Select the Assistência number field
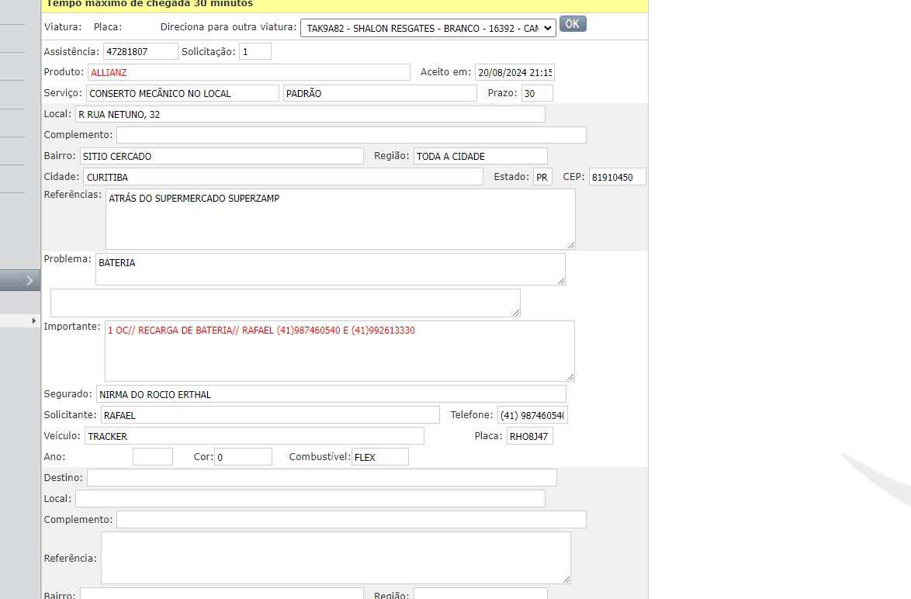 pos(140,52)
